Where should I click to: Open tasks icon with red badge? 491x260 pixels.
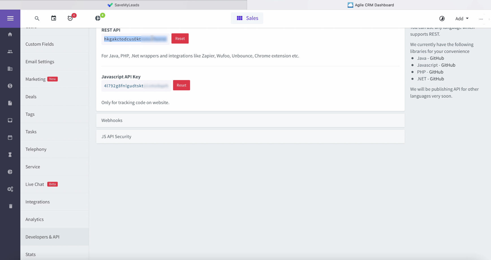click(70, 18)
